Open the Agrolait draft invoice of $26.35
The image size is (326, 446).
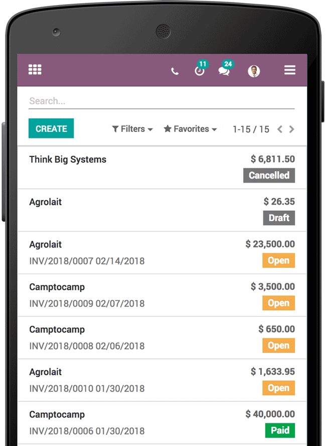(162, 210)
